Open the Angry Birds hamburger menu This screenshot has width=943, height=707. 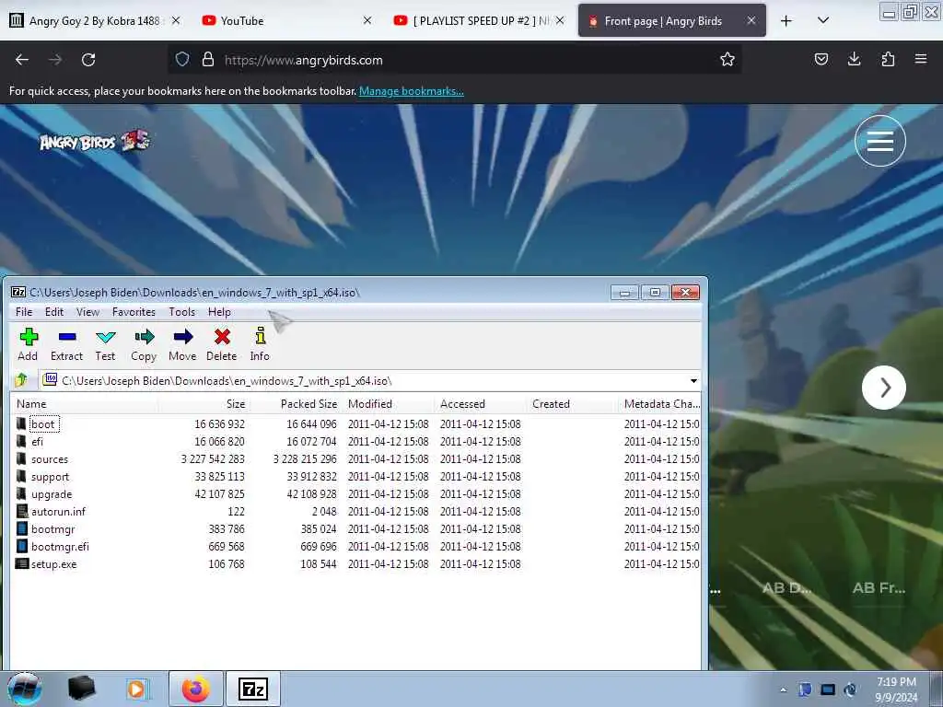(x=879, y=141)
